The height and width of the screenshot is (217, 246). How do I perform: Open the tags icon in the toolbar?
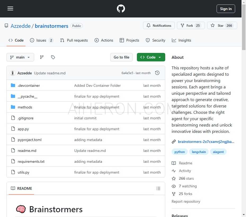point(53,57)
